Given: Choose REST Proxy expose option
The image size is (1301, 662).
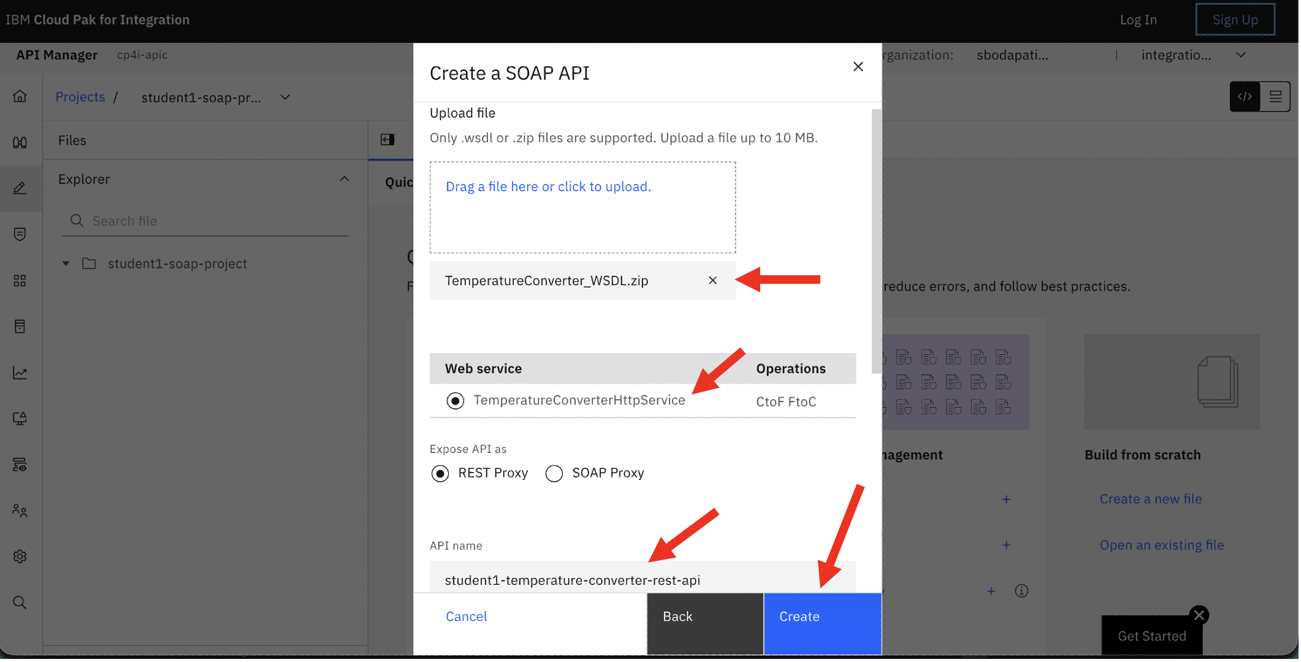Looking at the screenshot, I should click(x=441, y=474).
